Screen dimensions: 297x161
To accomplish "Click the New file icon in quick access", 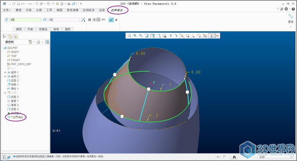I will pyautogui.click(x=10, y=4).
